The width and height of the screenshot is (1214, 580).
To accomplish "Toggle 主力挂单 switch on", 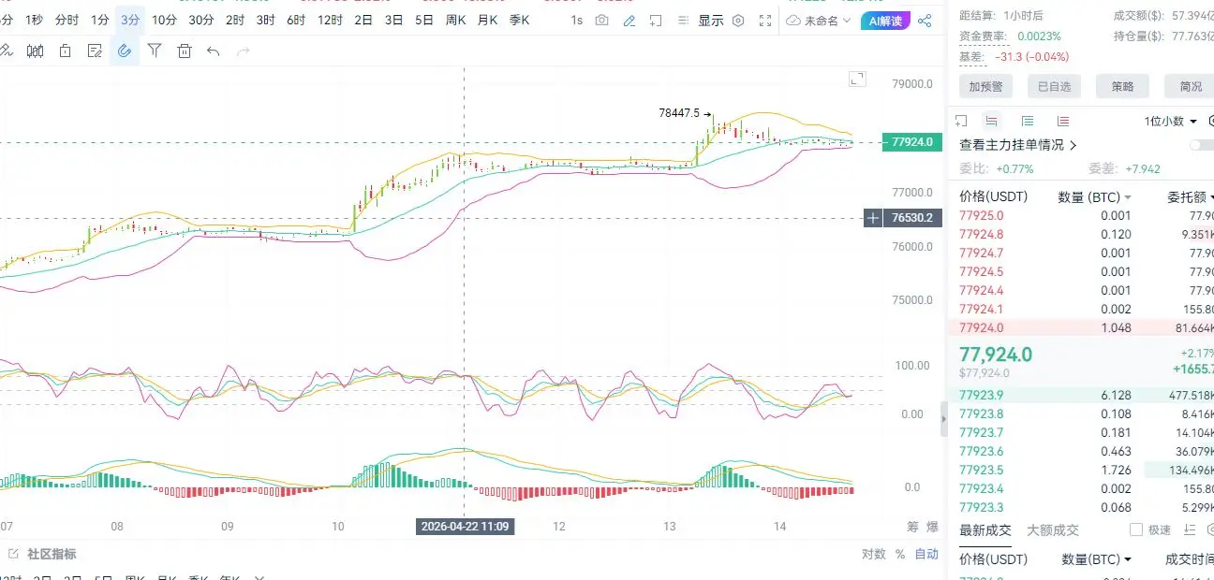I will tap(1201, 145).
